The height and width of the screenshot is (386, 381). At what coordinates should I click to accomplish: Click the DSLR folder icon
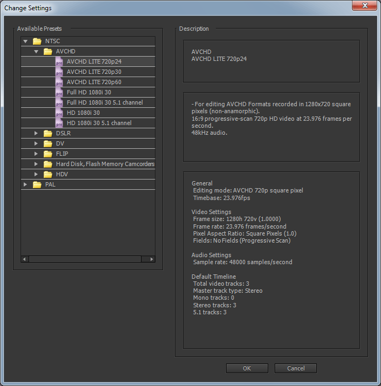[x=48, y=133]
